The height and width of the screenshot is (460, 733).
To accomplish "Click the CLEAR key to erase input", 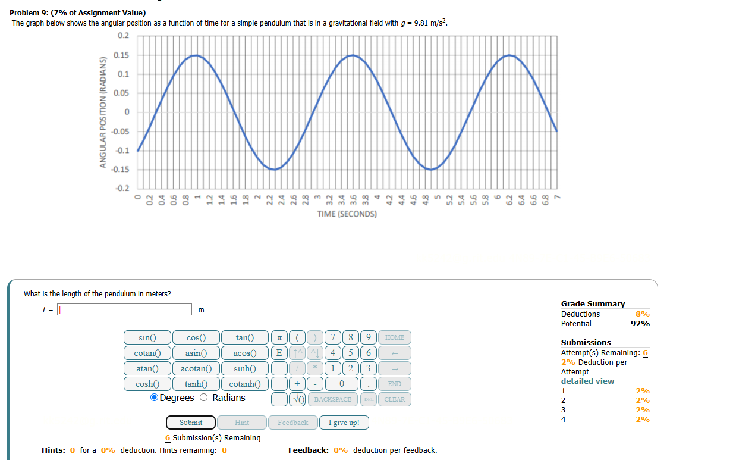I will (394, 399).
